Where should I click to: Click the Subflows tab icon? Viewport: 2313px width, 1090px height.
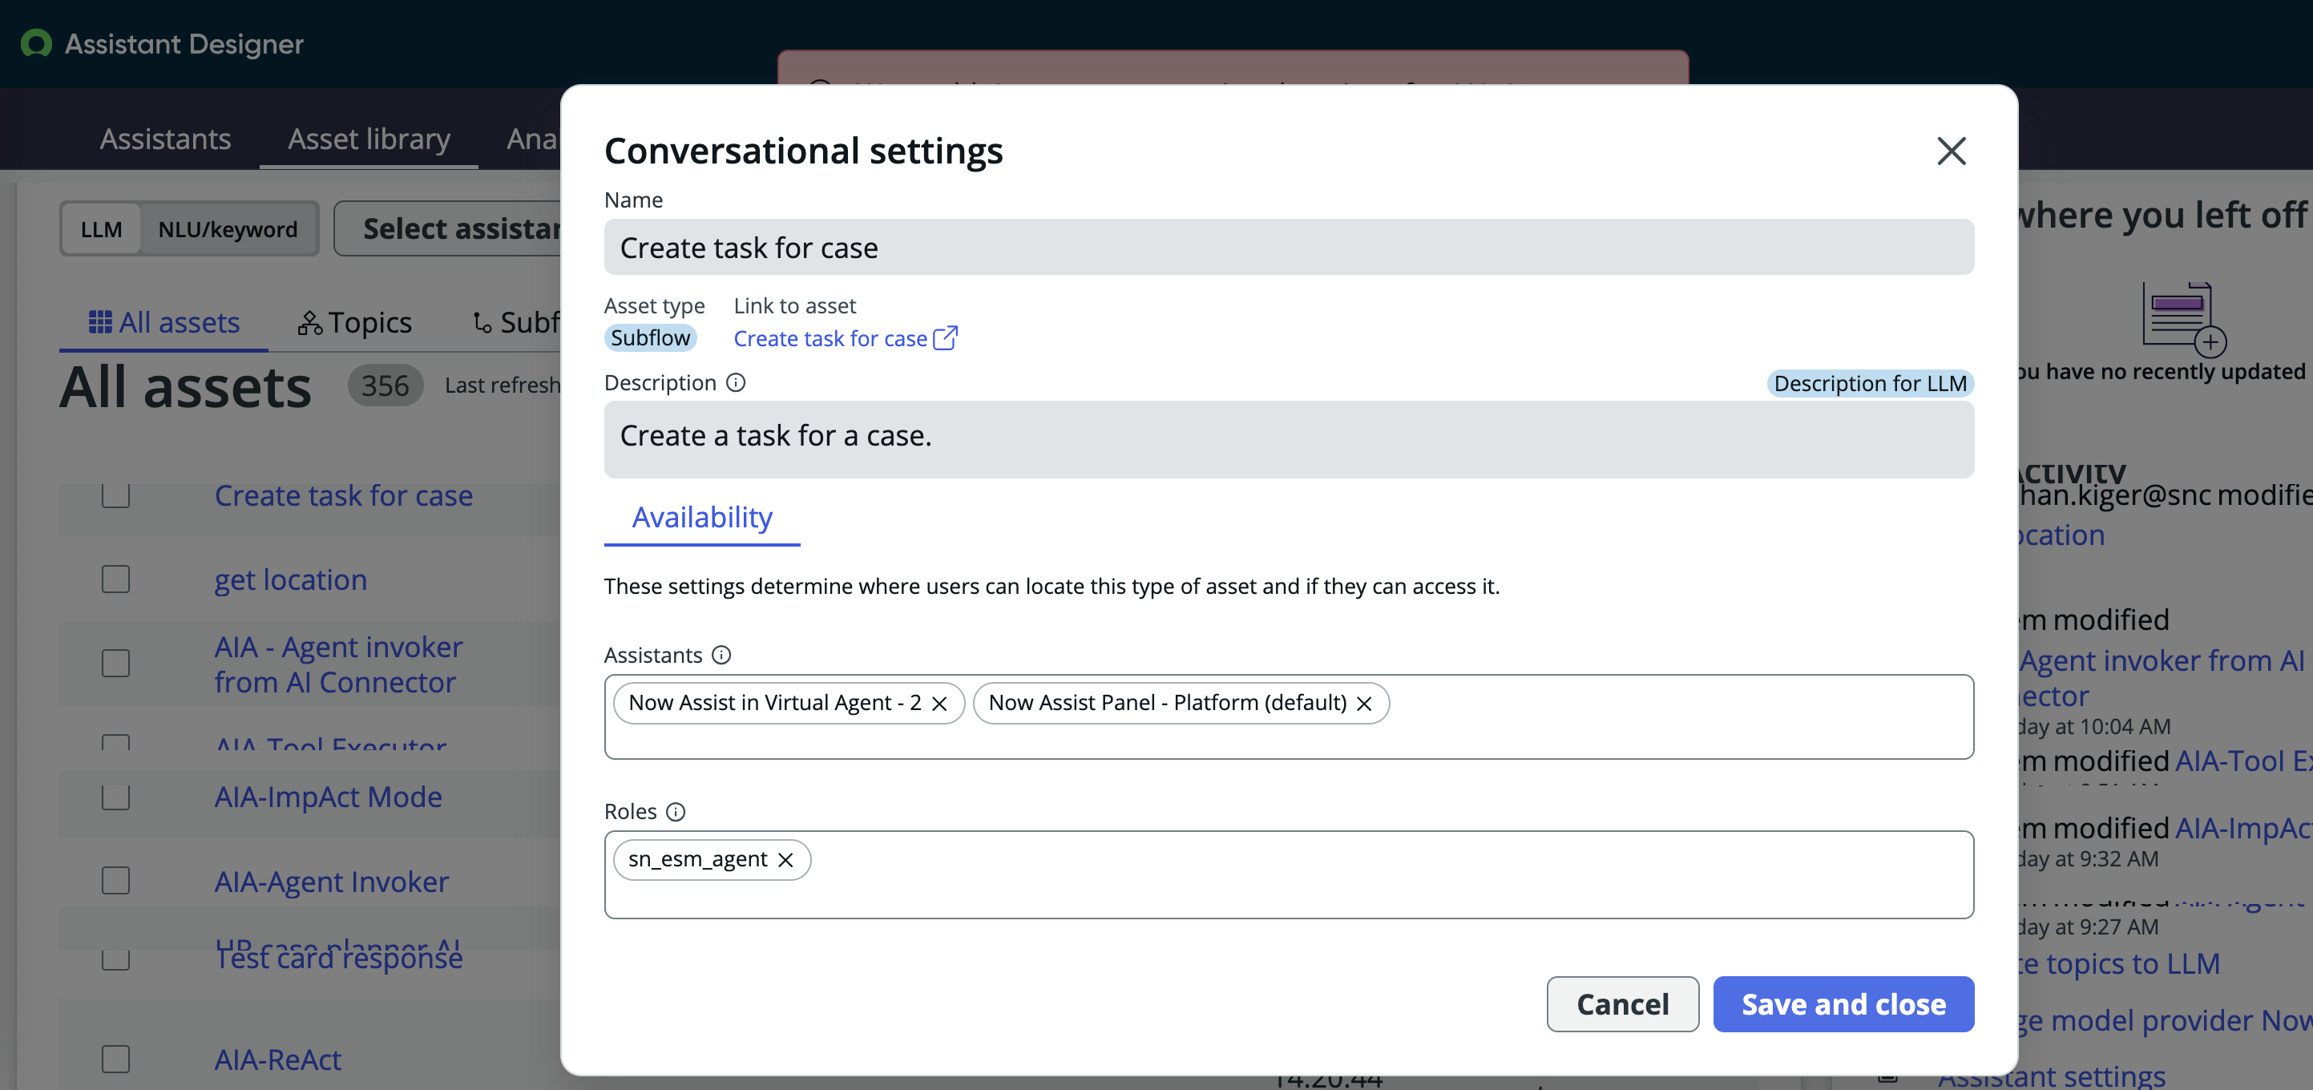pos(482,322)
